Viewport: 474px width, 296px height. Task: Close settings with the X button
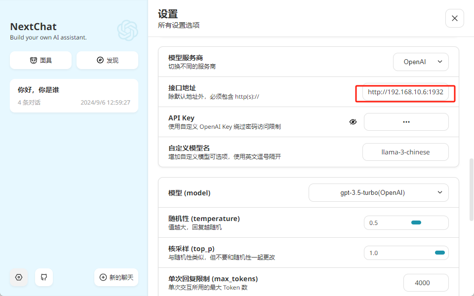coord(454,18)
